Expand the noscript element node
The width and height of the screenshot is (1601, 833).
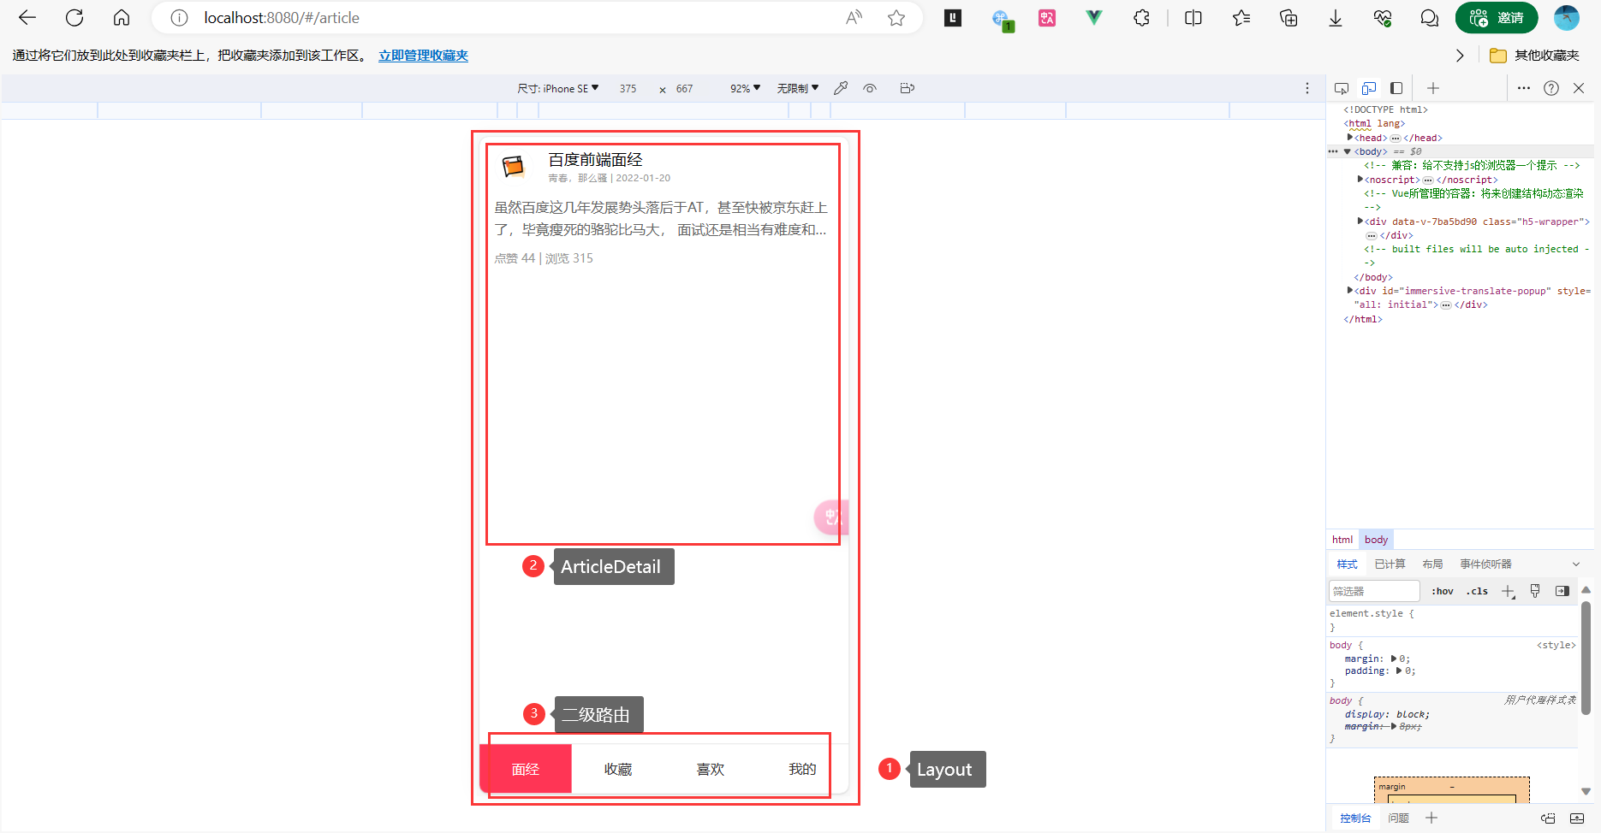click(x=1360, y=180)
